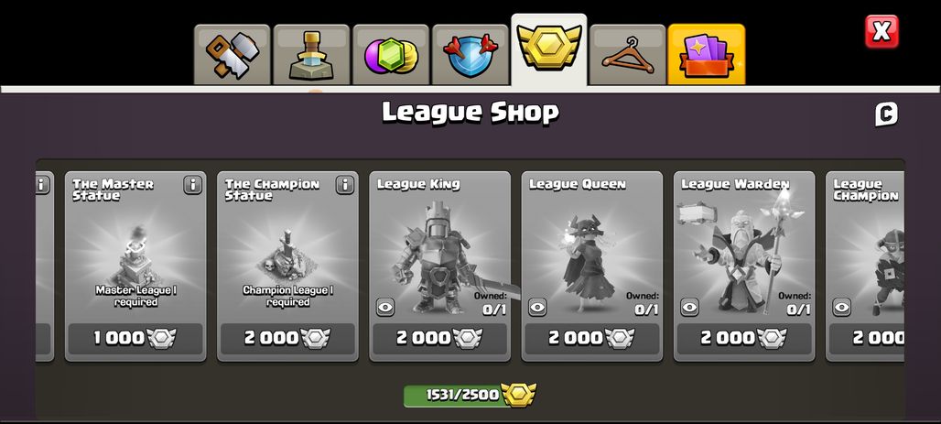Preview League Warden skin with eye icon
This screenshot has width=941, height=424.
(x=690, y=308)
